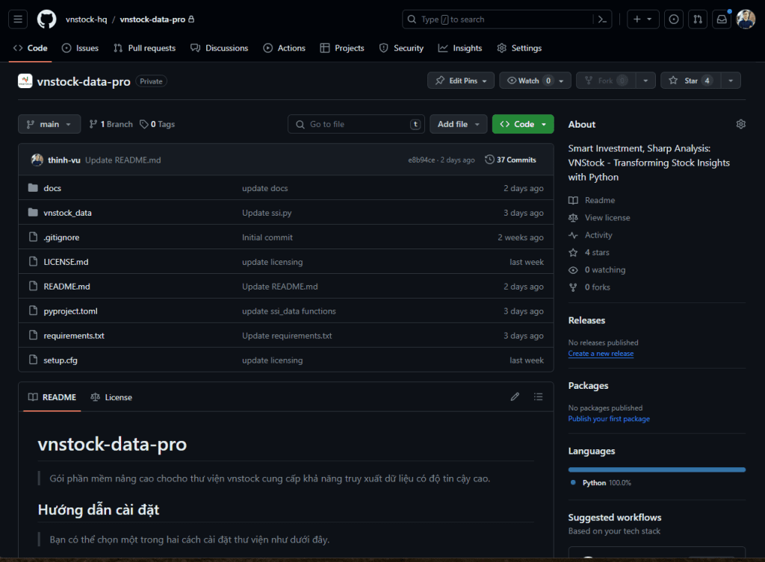View the 37 Commits history

tap(510, 159)
